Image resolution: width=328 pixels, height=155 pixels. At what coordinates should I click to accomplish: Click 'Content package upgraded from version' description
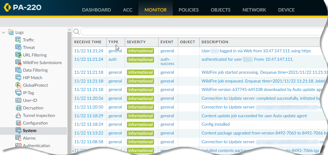[x=264, y=133]
